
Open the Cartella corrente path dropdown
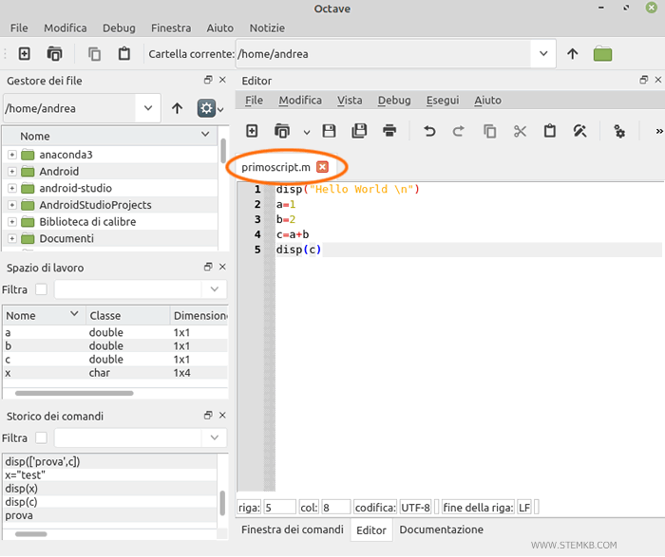coord(543,54)
